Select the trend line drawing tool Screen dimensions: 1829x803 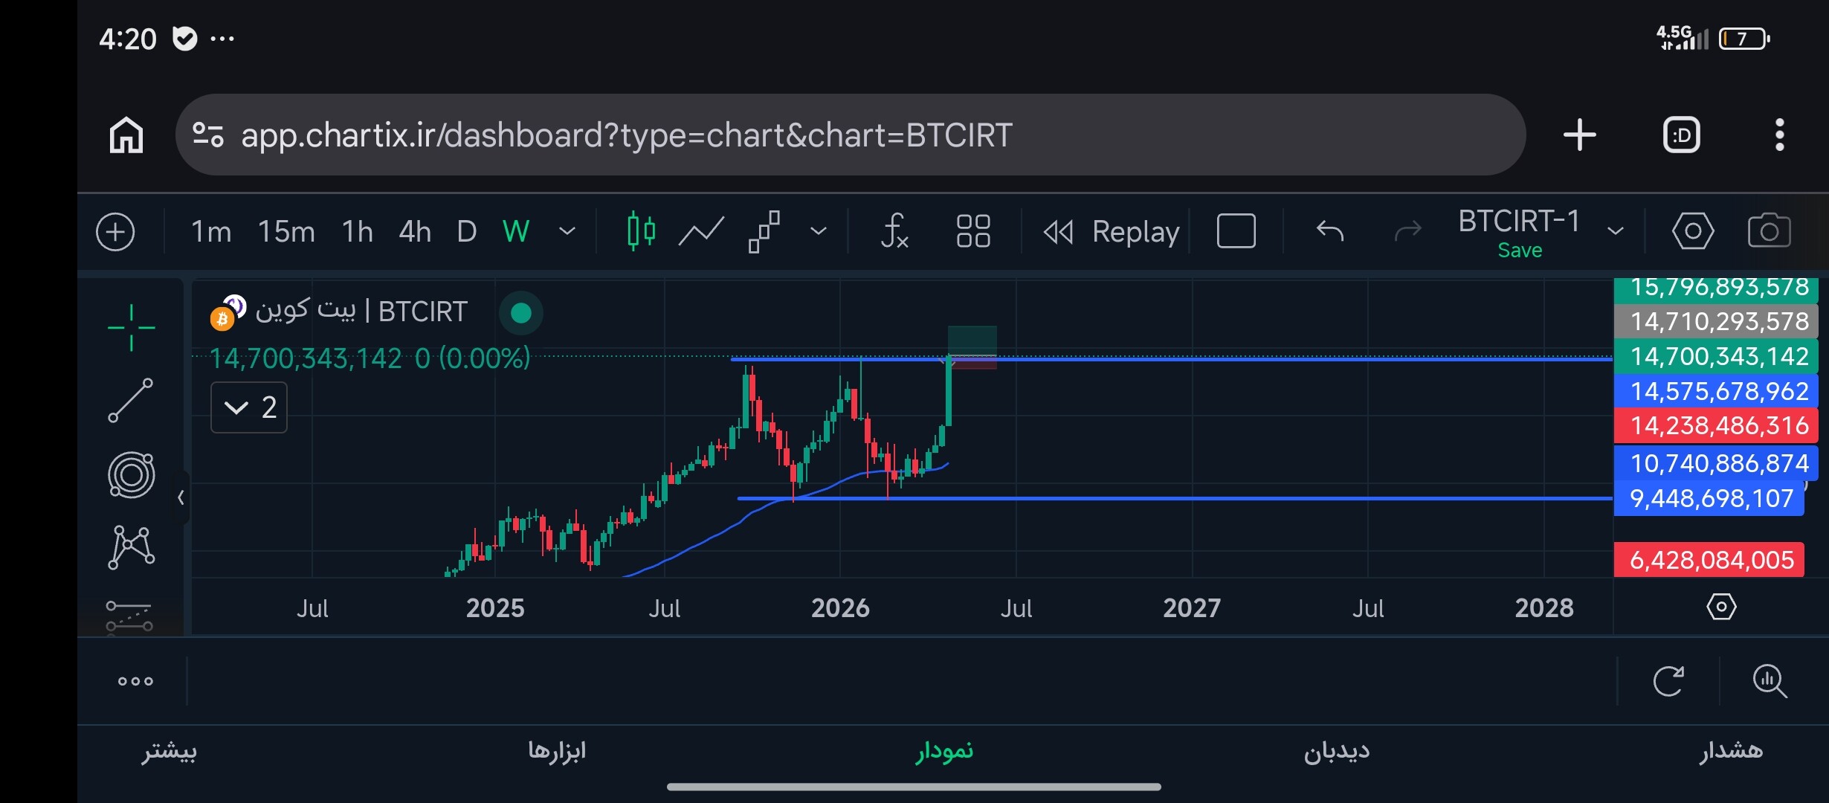click(131, 401)
